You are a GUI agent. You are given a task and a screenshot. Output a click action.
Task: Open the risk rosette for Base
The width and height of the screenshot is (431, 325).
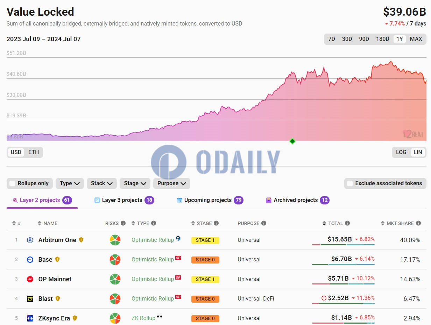point(115,260)
